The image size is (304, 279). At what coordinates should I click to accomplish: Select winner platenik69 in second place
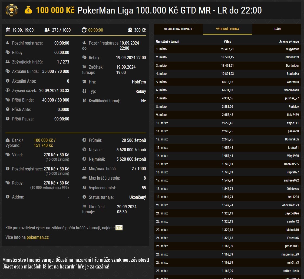point(292,57)
